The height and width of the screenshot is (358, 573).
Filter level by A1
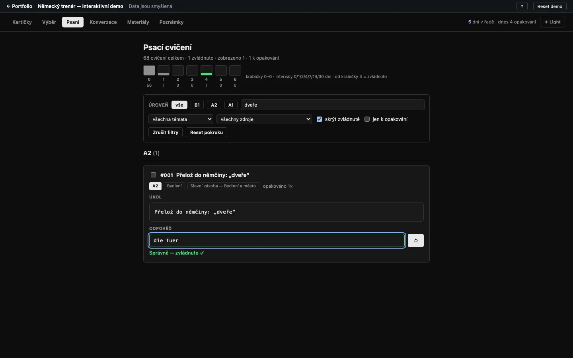[231, 105]
